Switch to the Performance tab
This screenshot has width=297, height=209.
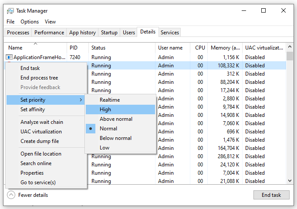click(x=49, y=33)
